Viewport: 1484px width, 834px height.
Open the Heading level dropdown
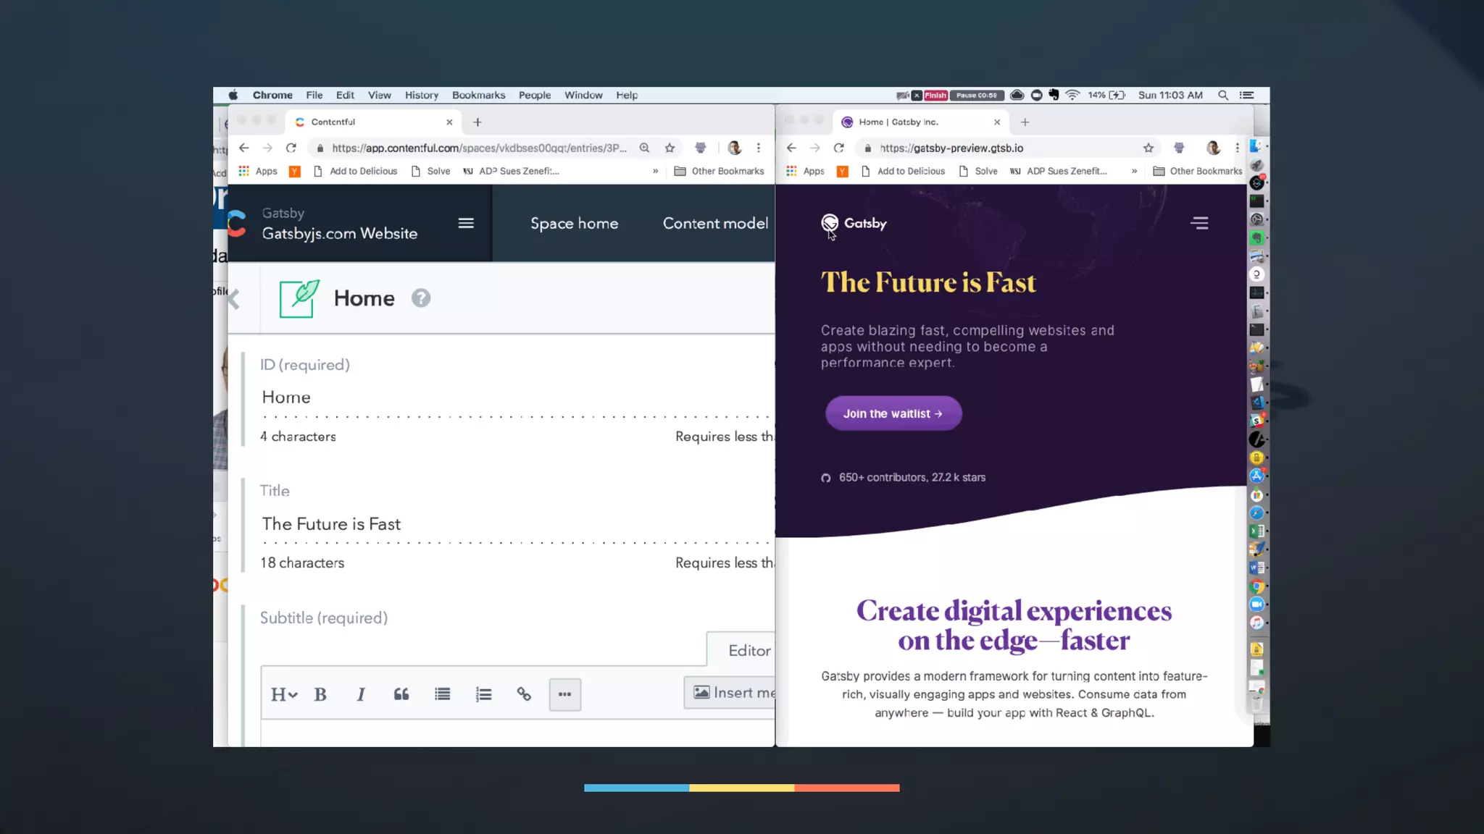[283, 694]
